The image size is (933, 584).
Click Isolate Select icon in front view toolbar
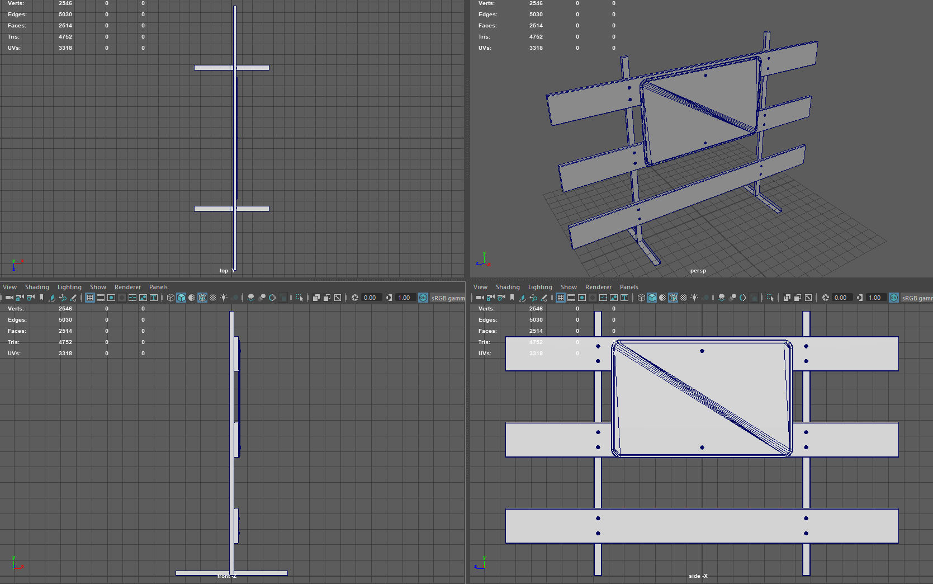pyautogui.click(x=300, y=298)
